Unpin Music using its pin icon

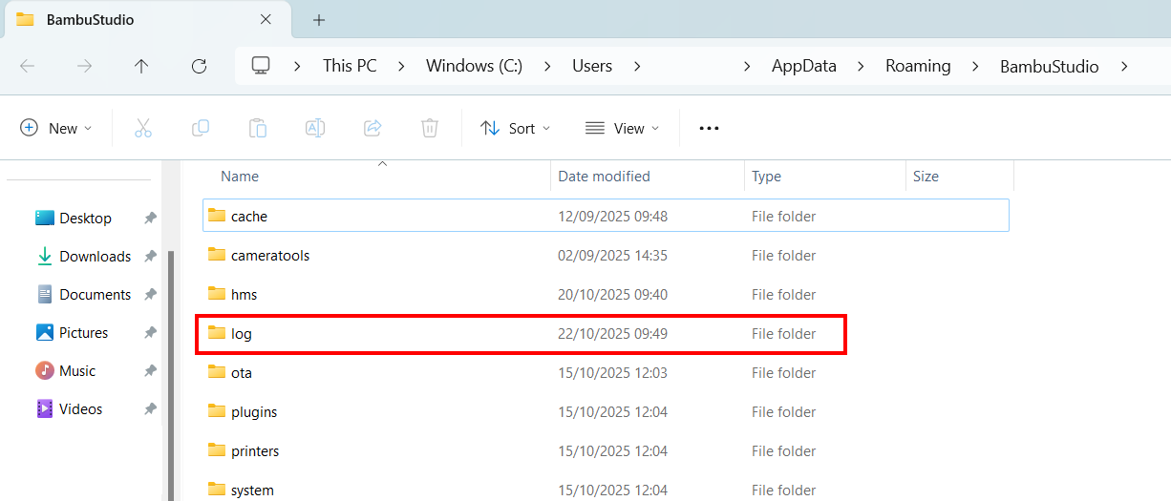click(x=150, y=371)
